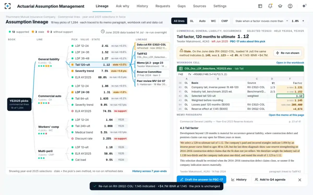The height and width of the screenshot is (195, 313).
Task: Click the clock icon beside June 2026 data
Action: (103, 32)
